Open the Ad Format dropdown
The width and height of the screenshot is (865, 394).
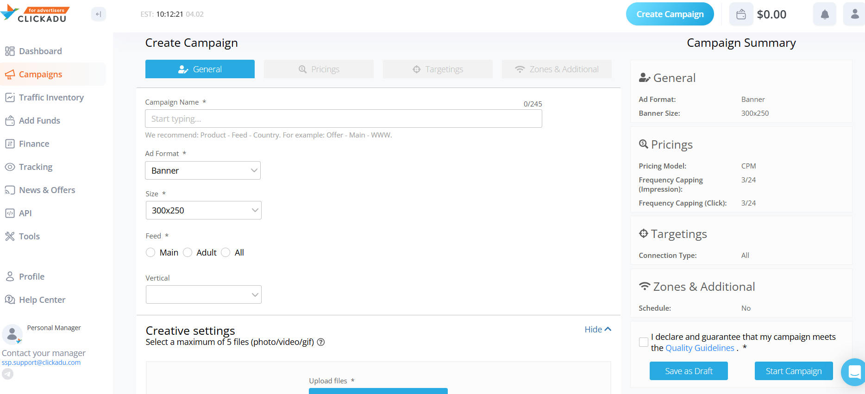click(203, 170)
